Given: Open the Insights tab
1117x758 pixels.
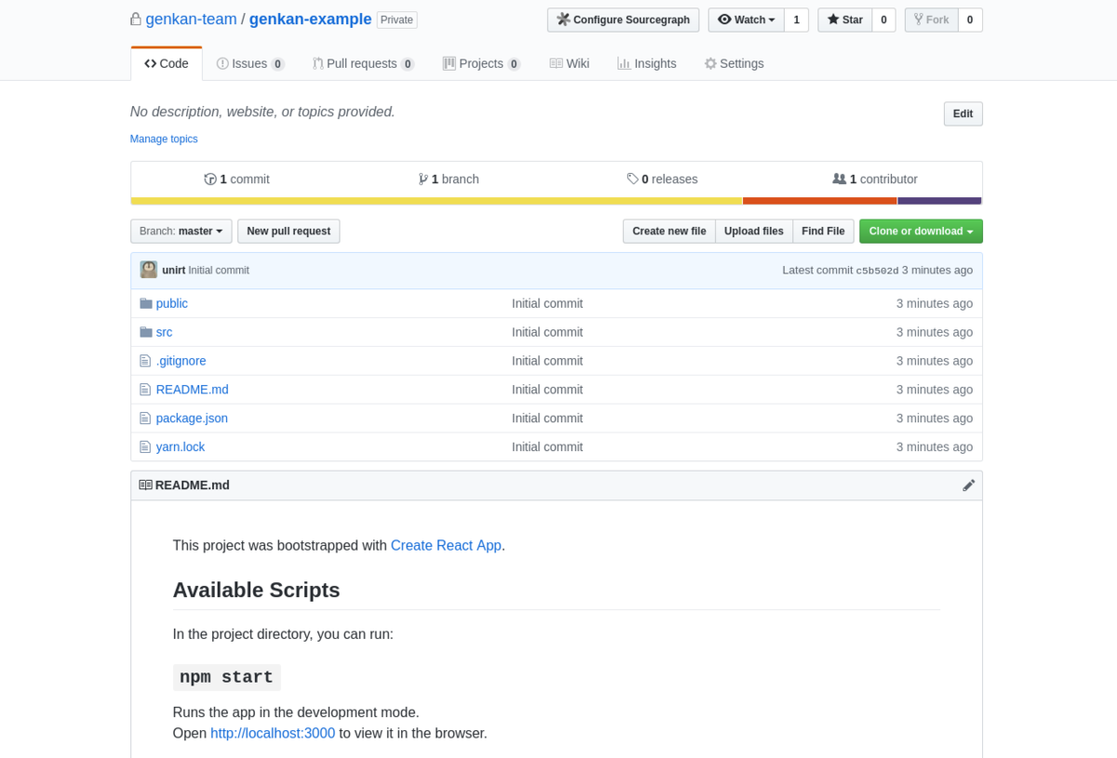Looking at the screenshot, I should pyautogui.click(x=646, y=63).
